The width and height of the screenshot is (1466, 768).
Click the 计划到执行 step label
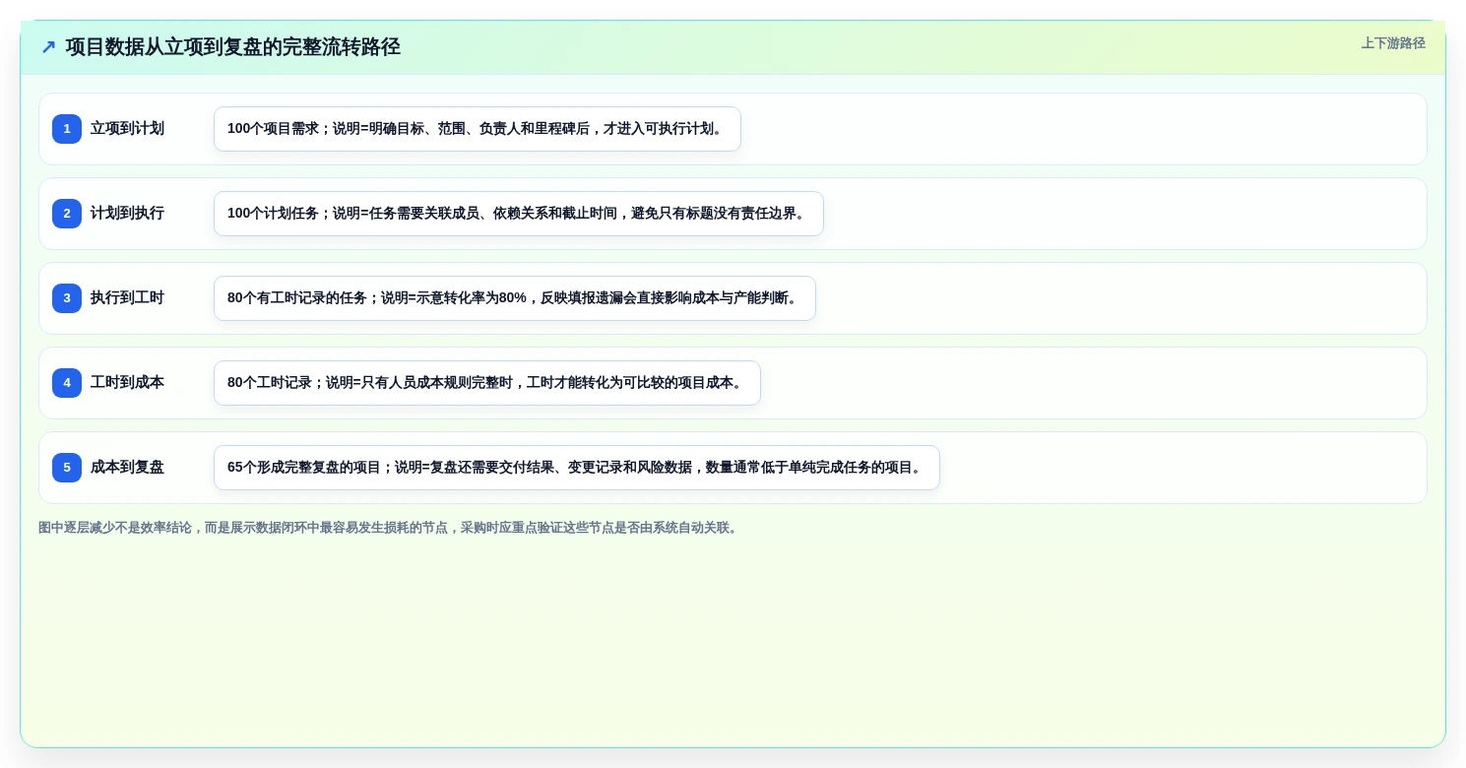tap(127, 214)
